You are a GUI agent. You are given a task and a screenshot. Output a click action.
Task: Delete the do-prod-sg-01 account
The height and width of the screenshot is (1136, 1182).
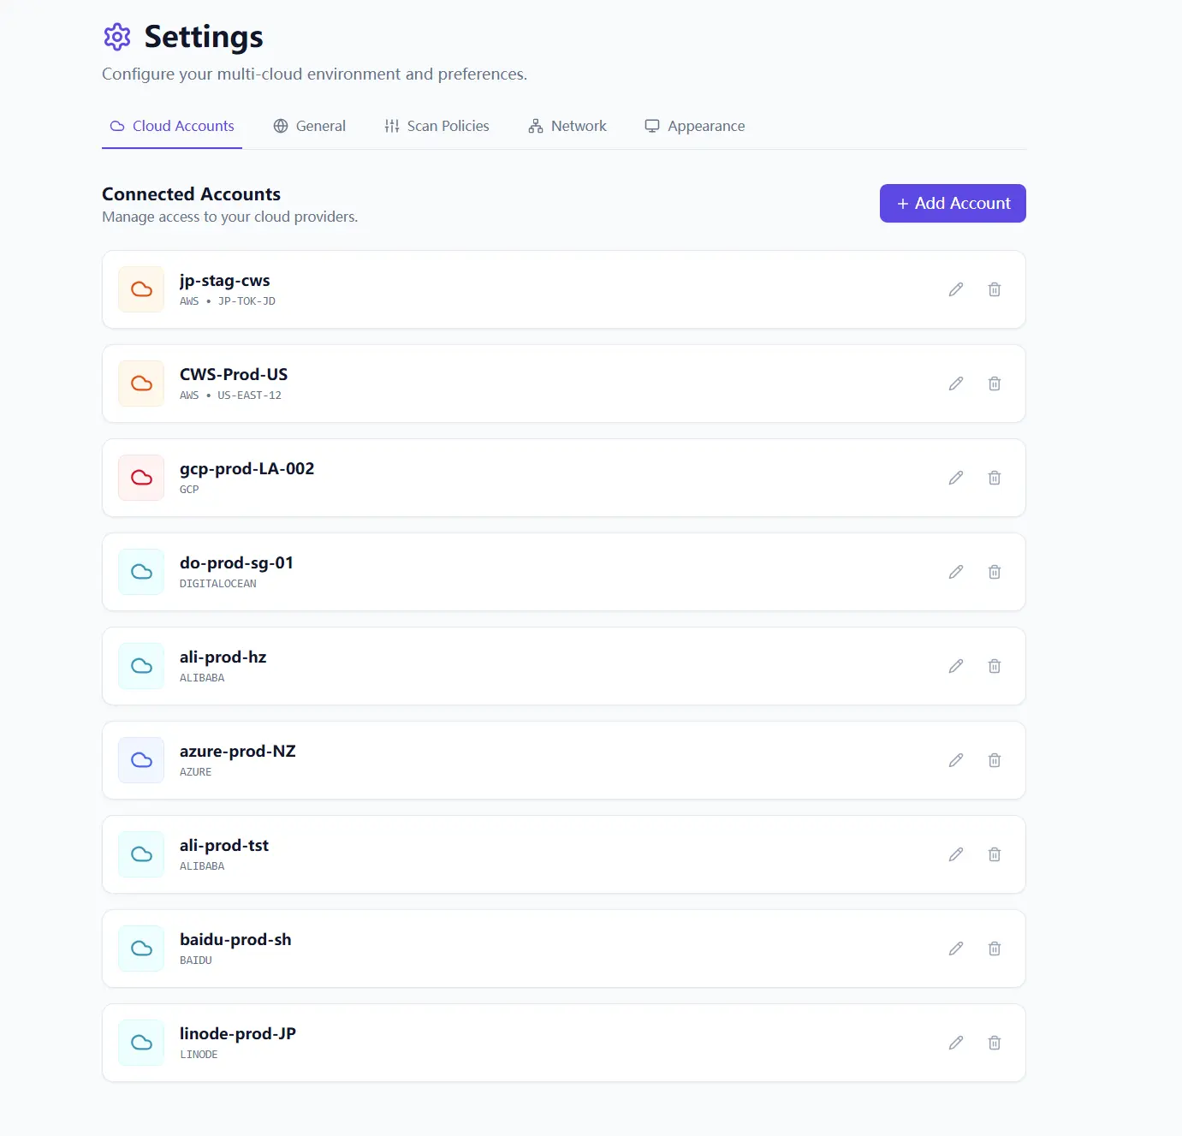click(x=995, y=572)
